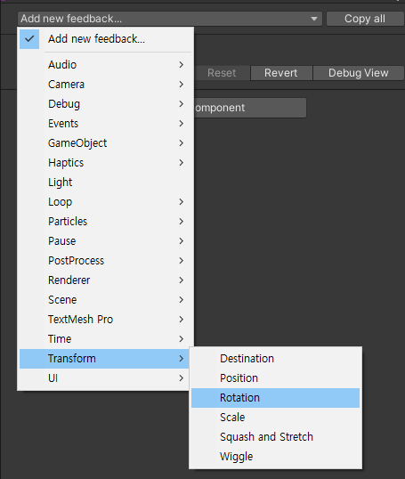This screenshot has width=405, height=479.
Task: Open the Particles submenu
Action: click(105, 221)
